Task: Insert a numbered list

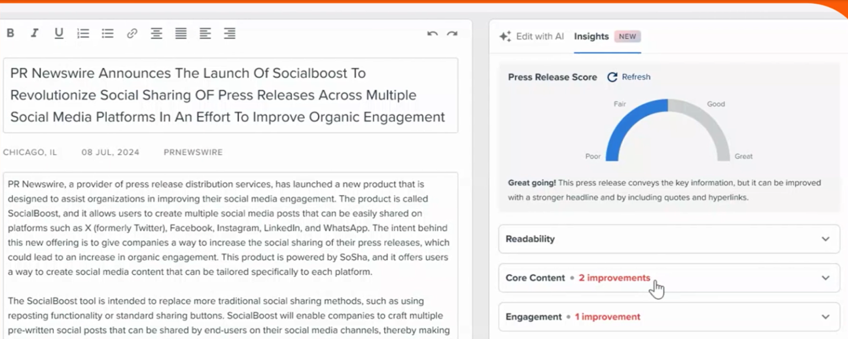Action: 83,34
